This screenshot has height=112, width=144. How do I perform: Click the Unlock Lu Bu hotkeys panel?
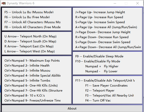coord(37,19)
